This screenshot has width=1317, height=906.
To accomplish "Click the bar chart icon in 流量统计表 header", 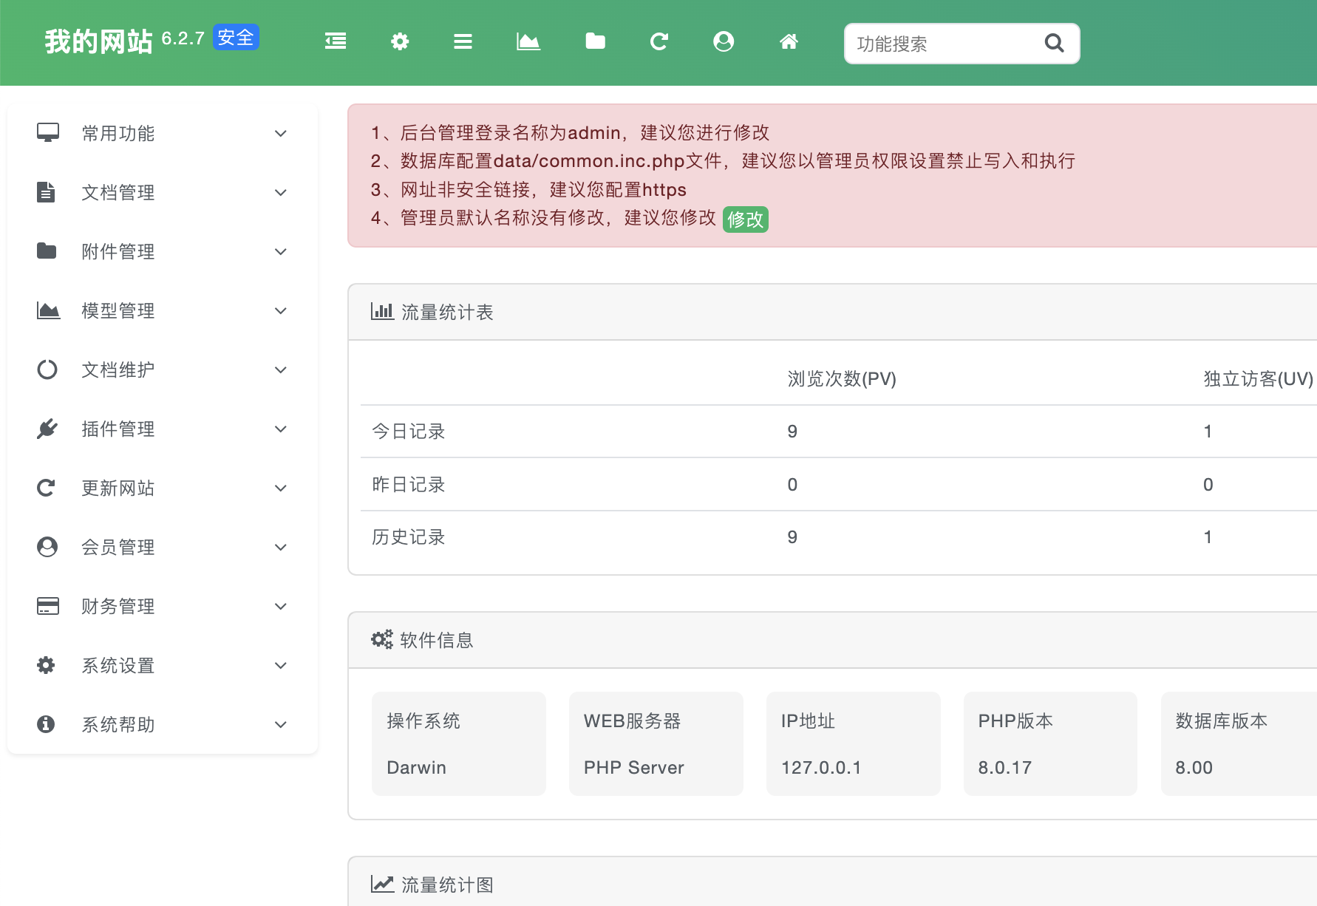I will tap(382, 311).
